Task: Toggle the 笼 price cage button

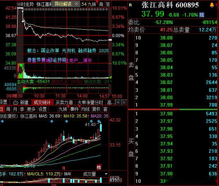Action: pyautogui.click(x=108, y=4)
